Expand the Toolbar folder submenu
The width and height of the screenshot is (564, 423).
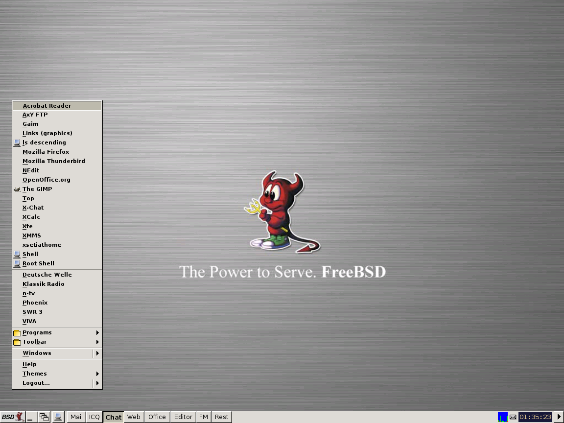pos(57,342)
